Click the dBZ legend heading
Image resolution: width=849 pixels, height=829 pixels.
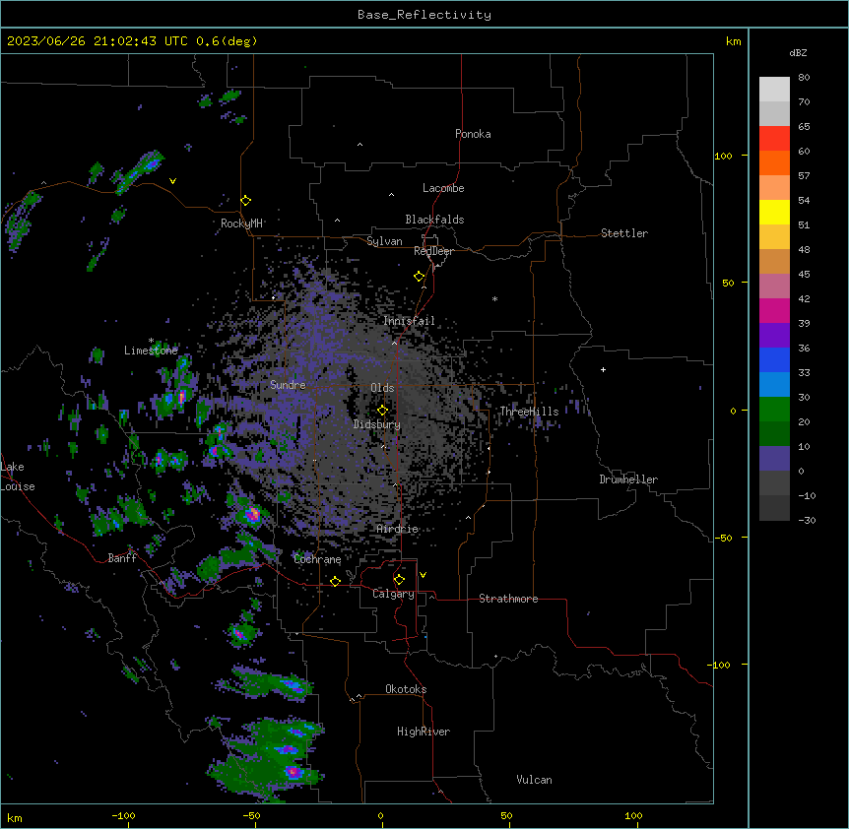click(798, 52)
